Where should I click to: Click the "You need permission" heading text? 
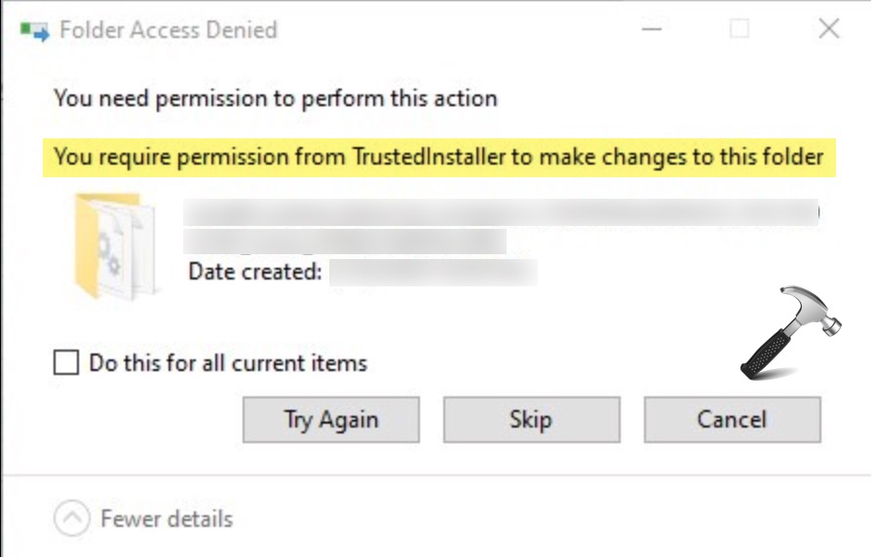pyautogui.click(x=276, y=98)
